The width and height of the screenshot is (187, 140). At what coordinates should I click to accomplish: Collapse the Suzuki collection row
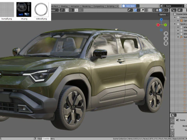pos(175,24)
